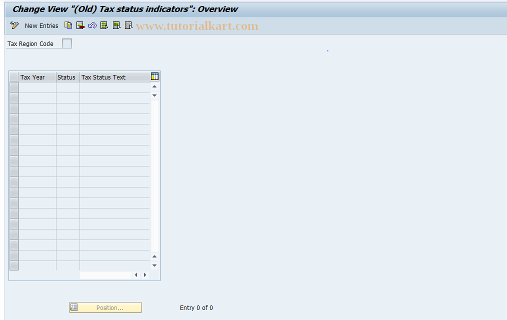Click the top scroll-up arrow of table
The image size is (507, 320).
(154, 86)
